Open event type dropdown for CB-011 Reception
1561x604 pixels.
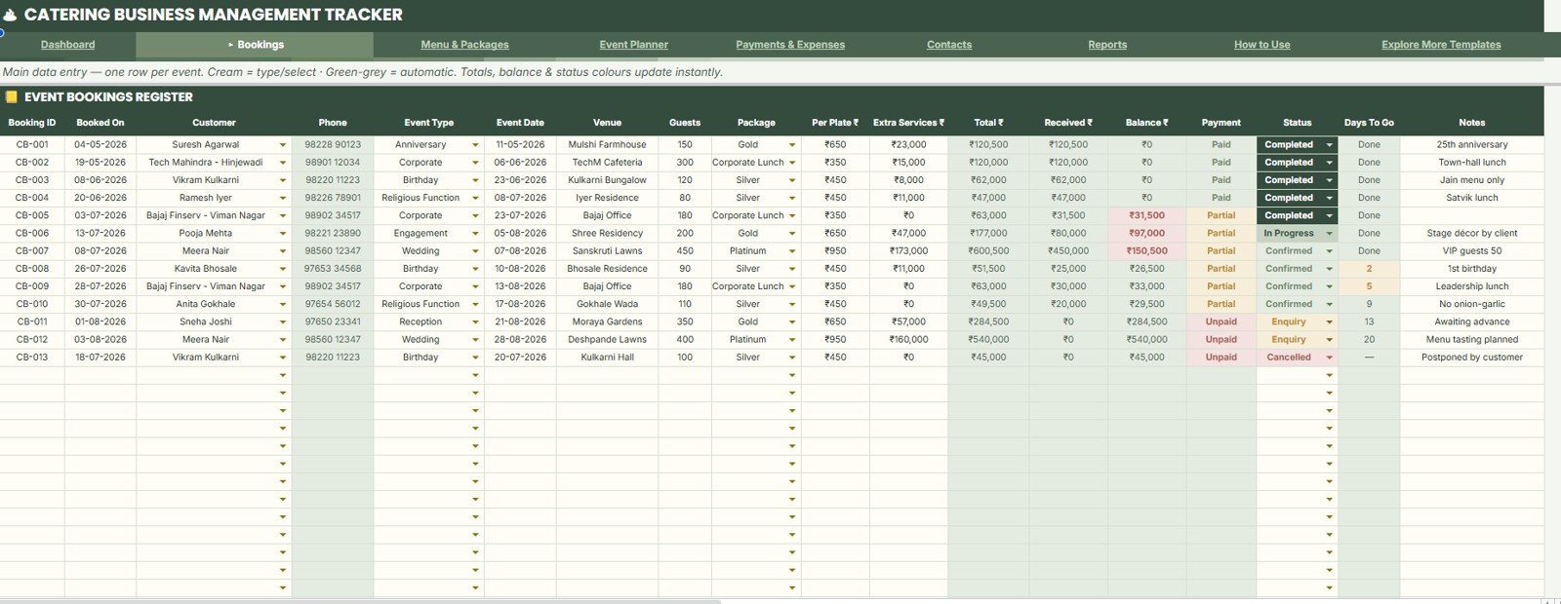(475, 322)
